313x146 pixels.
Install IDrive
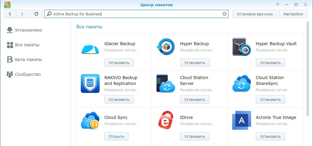coord(195,136)
